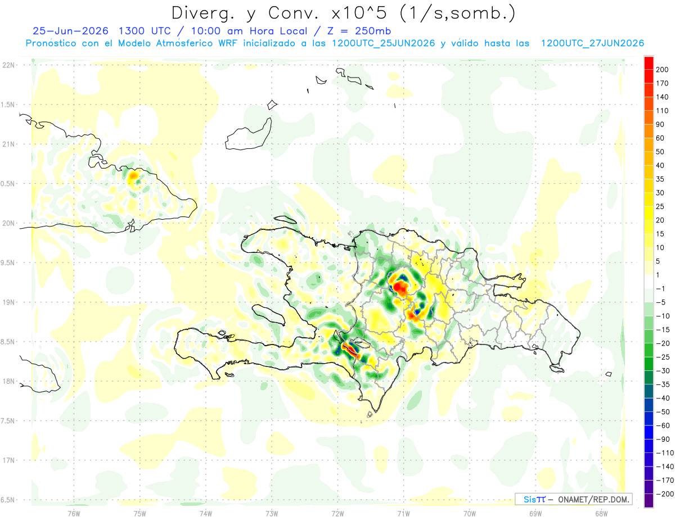The height and width of the screenshot is (521, 675).
Task: Click the colorbar label '-1'
Action: click(x=661, y=288)
